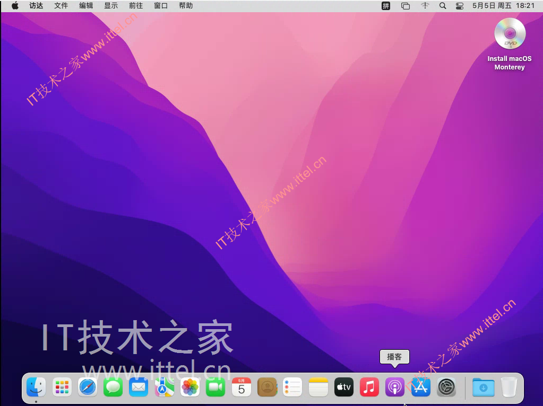Screen dimensions: 543x406
Task: Select Install macOS Monterey DVD icon
Action: pos(510,33)
